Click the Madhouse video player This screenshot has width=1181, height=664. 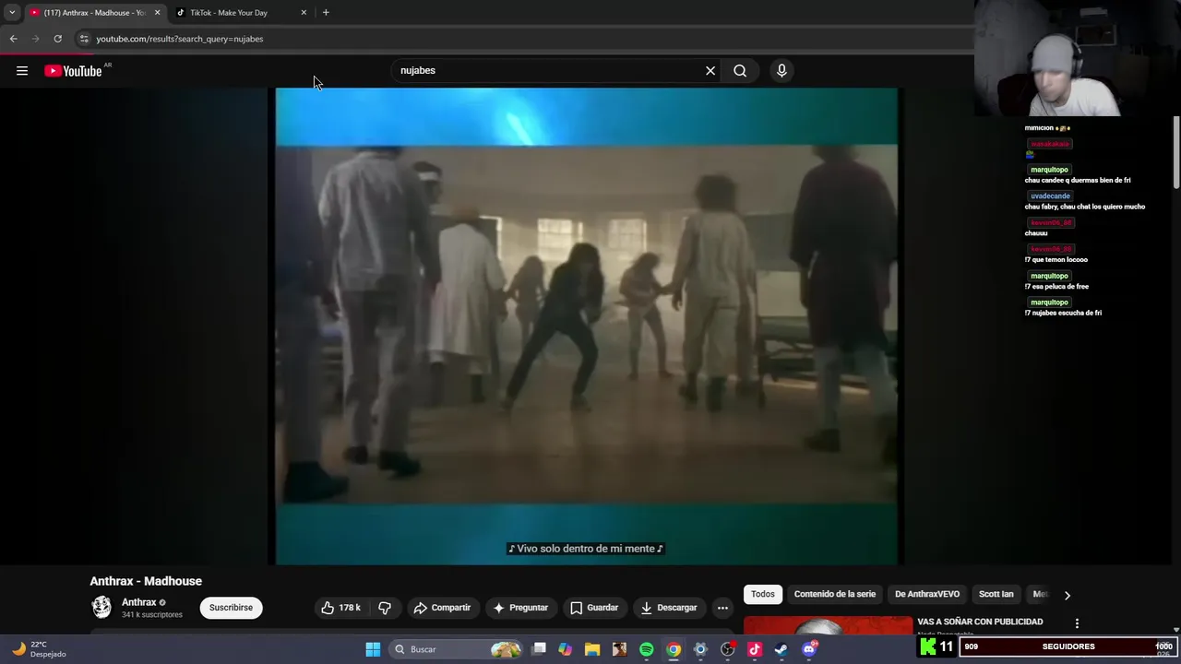point(587,326)
